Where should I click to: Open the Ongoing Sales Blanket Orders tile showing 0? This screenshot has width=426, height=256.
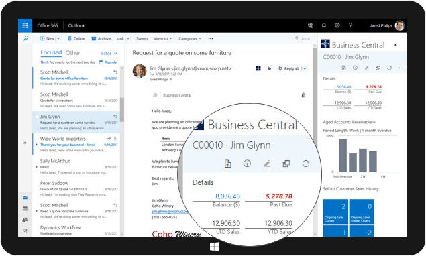(x=362, y=211)
